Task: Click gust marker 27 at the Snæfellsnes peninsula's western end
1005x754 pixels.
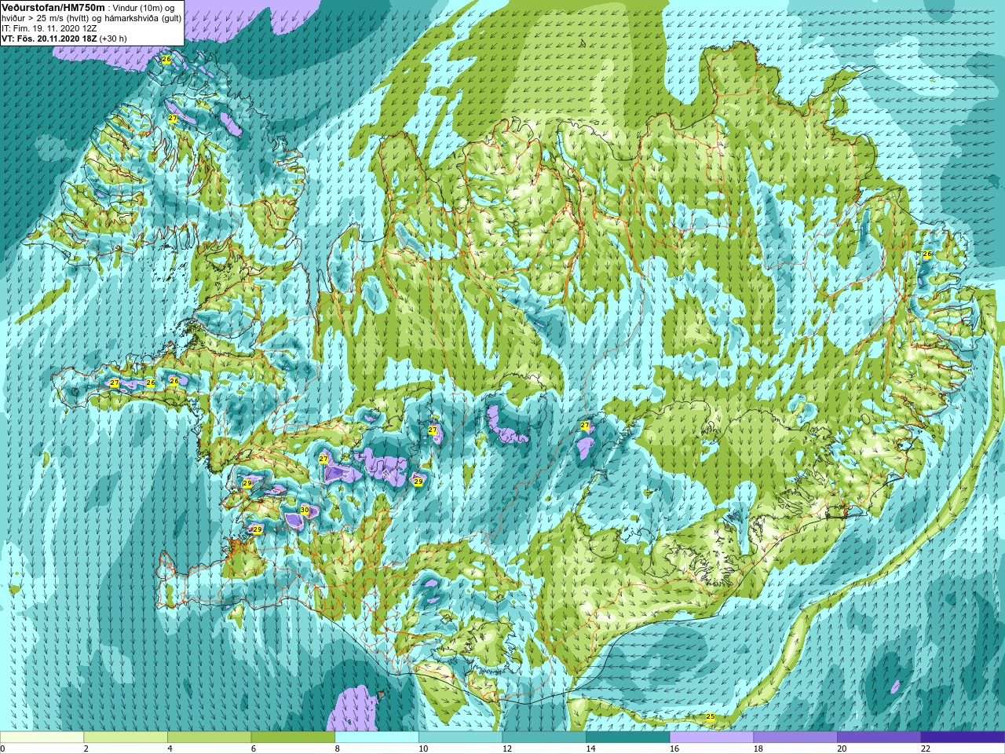Action: [x=115, y=382]
